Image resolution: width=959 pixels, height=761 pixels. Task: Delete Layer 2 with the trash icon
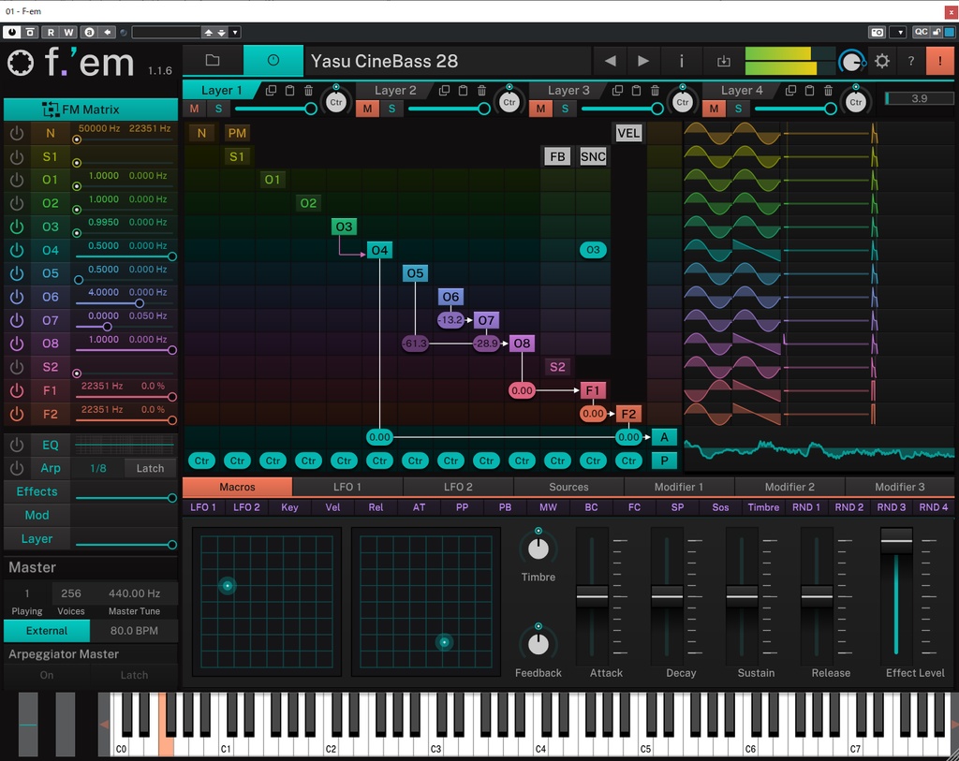coord(481,89)
